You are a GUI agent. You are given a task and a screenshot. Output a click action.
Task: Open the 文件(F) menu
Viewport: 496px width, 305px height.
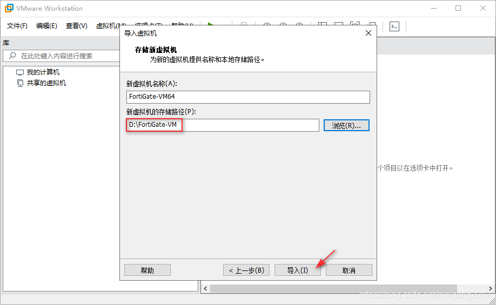click(17, 25)
